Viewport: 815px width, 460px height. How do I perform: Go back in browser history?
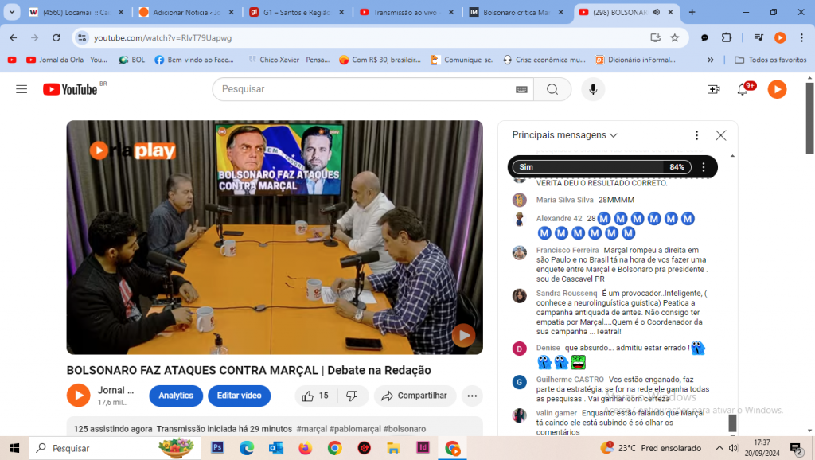point(13,37)
